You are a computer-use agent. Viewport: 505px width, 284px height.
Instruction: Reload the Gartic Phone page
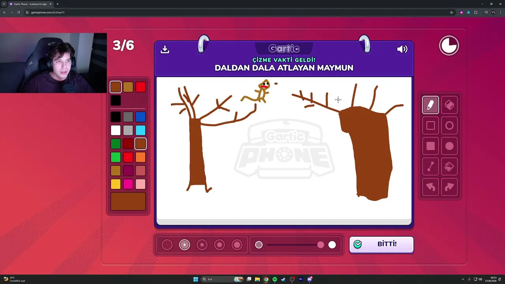click(19, 12)
